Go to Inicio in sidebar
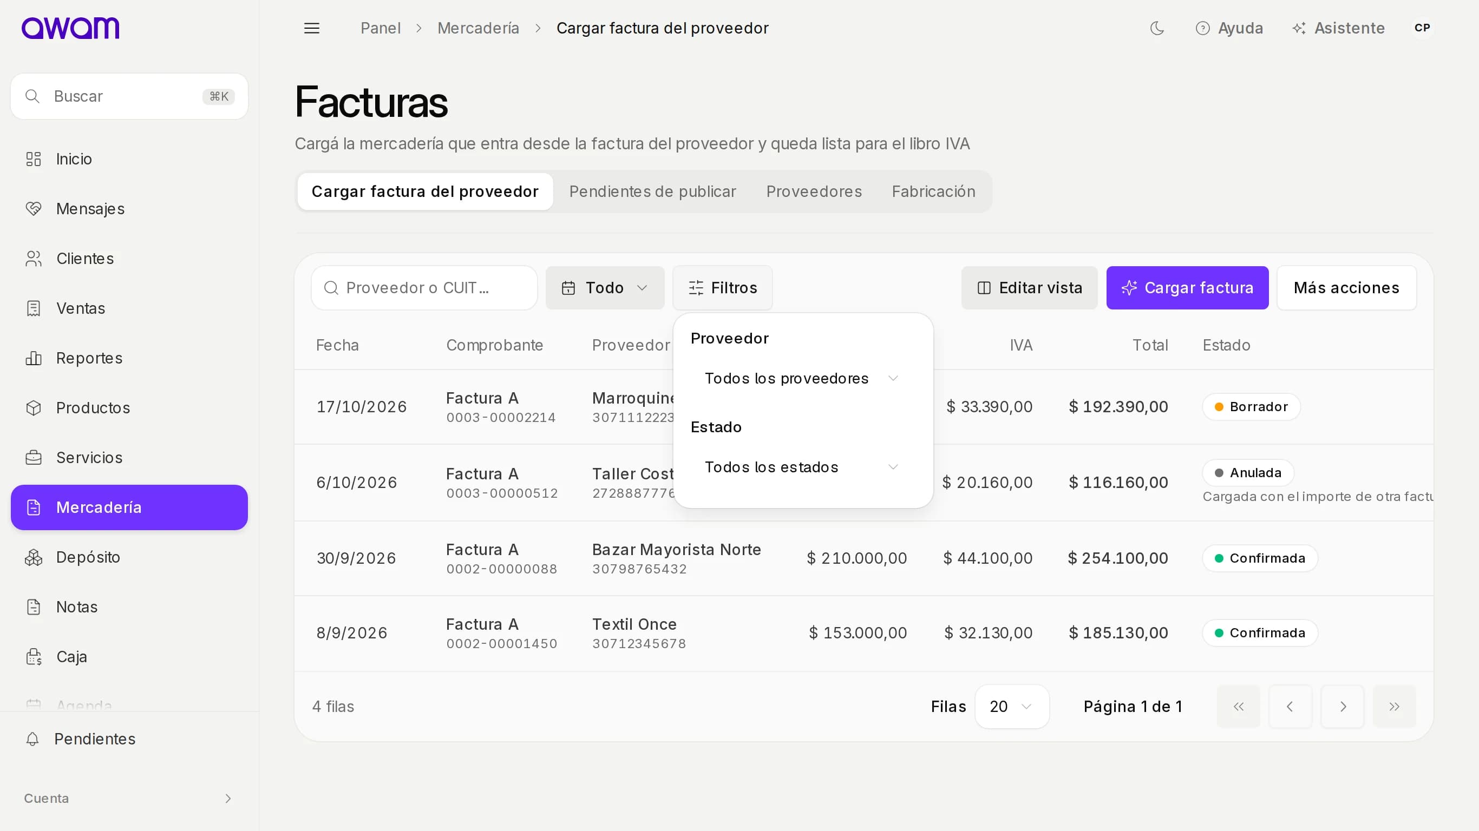 click(x=129, y=159)
